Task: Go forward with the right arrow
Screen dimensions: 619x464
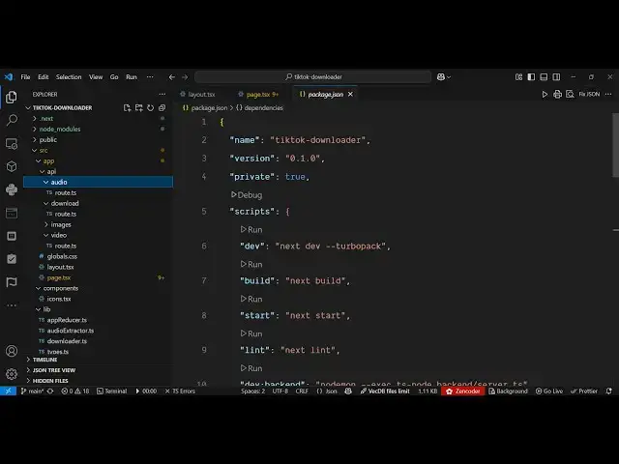Action: point(185,77)
